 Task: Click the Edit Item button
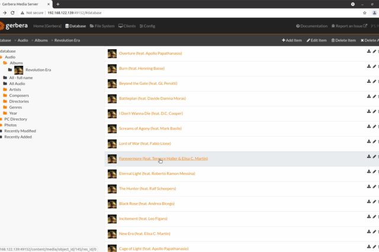pos(316,40)
